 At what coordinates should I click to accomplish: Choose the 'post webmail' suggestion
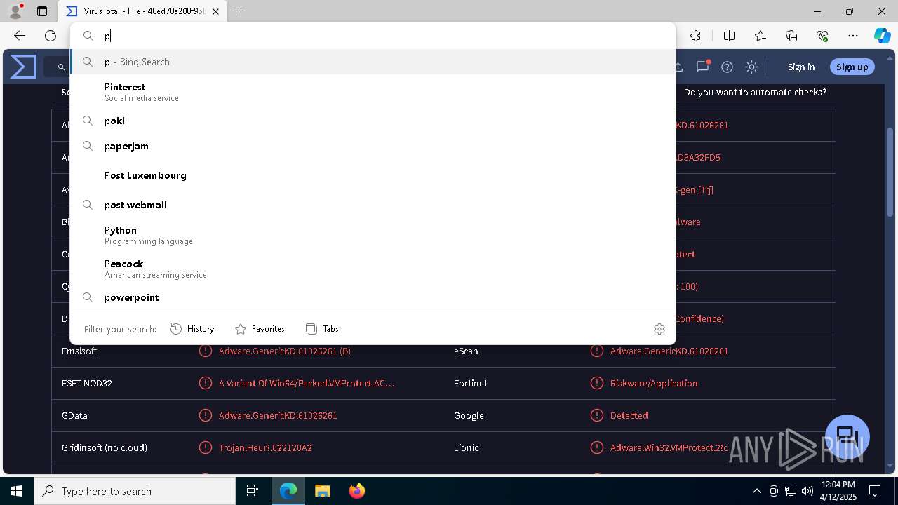click(x=373, y=205)
